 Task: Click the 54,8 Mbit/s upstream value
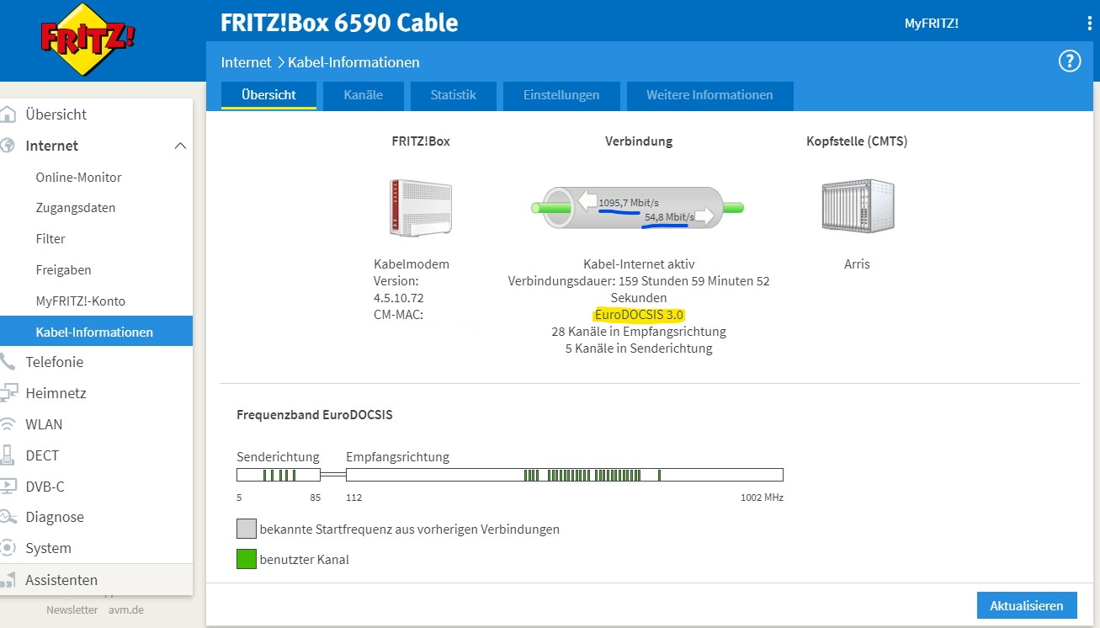pos(669,217)
